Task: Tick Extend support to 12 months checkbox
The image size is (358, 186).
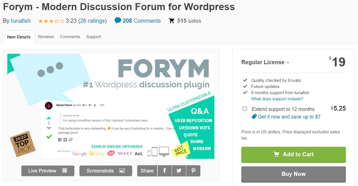Action: click(245, 109)
